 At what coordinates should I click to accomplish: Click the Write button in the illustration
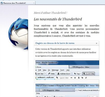point(51,74)
